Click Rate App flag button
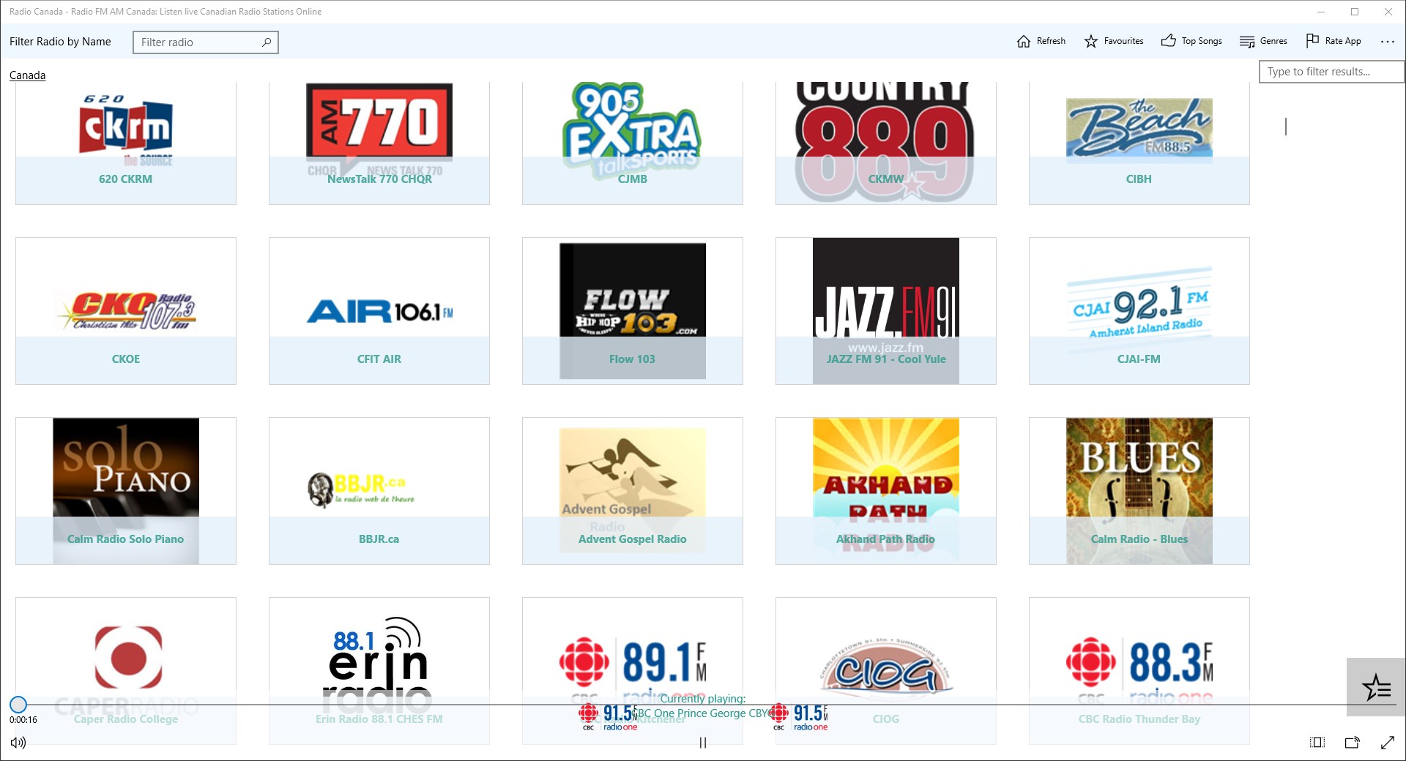This screenshot has height=761, width=1406. click(x=1334, y=41)
